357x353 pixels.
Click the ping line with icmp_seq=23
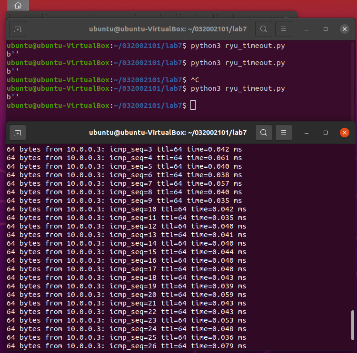point(126,320)
